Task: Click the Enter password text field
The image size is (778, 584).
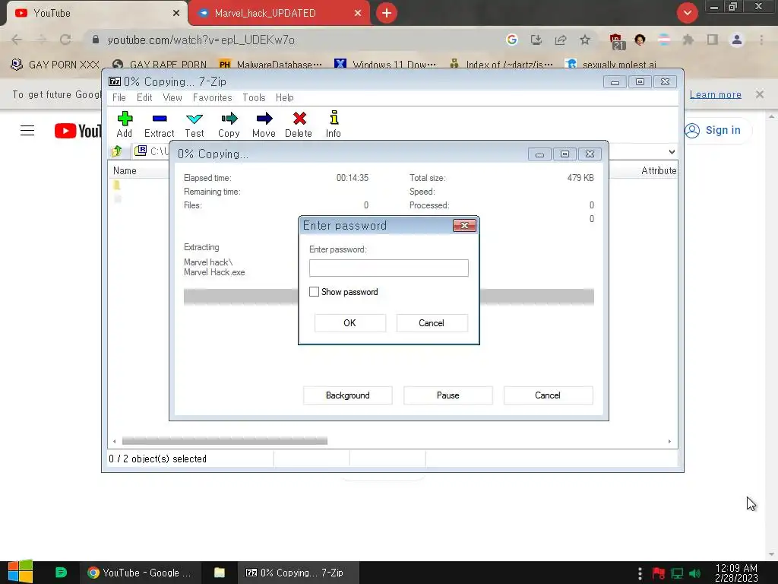Action: point(388,268)
